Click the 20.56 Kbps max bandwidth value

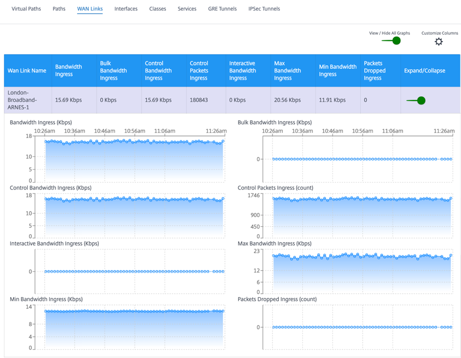tap(287, 100)
